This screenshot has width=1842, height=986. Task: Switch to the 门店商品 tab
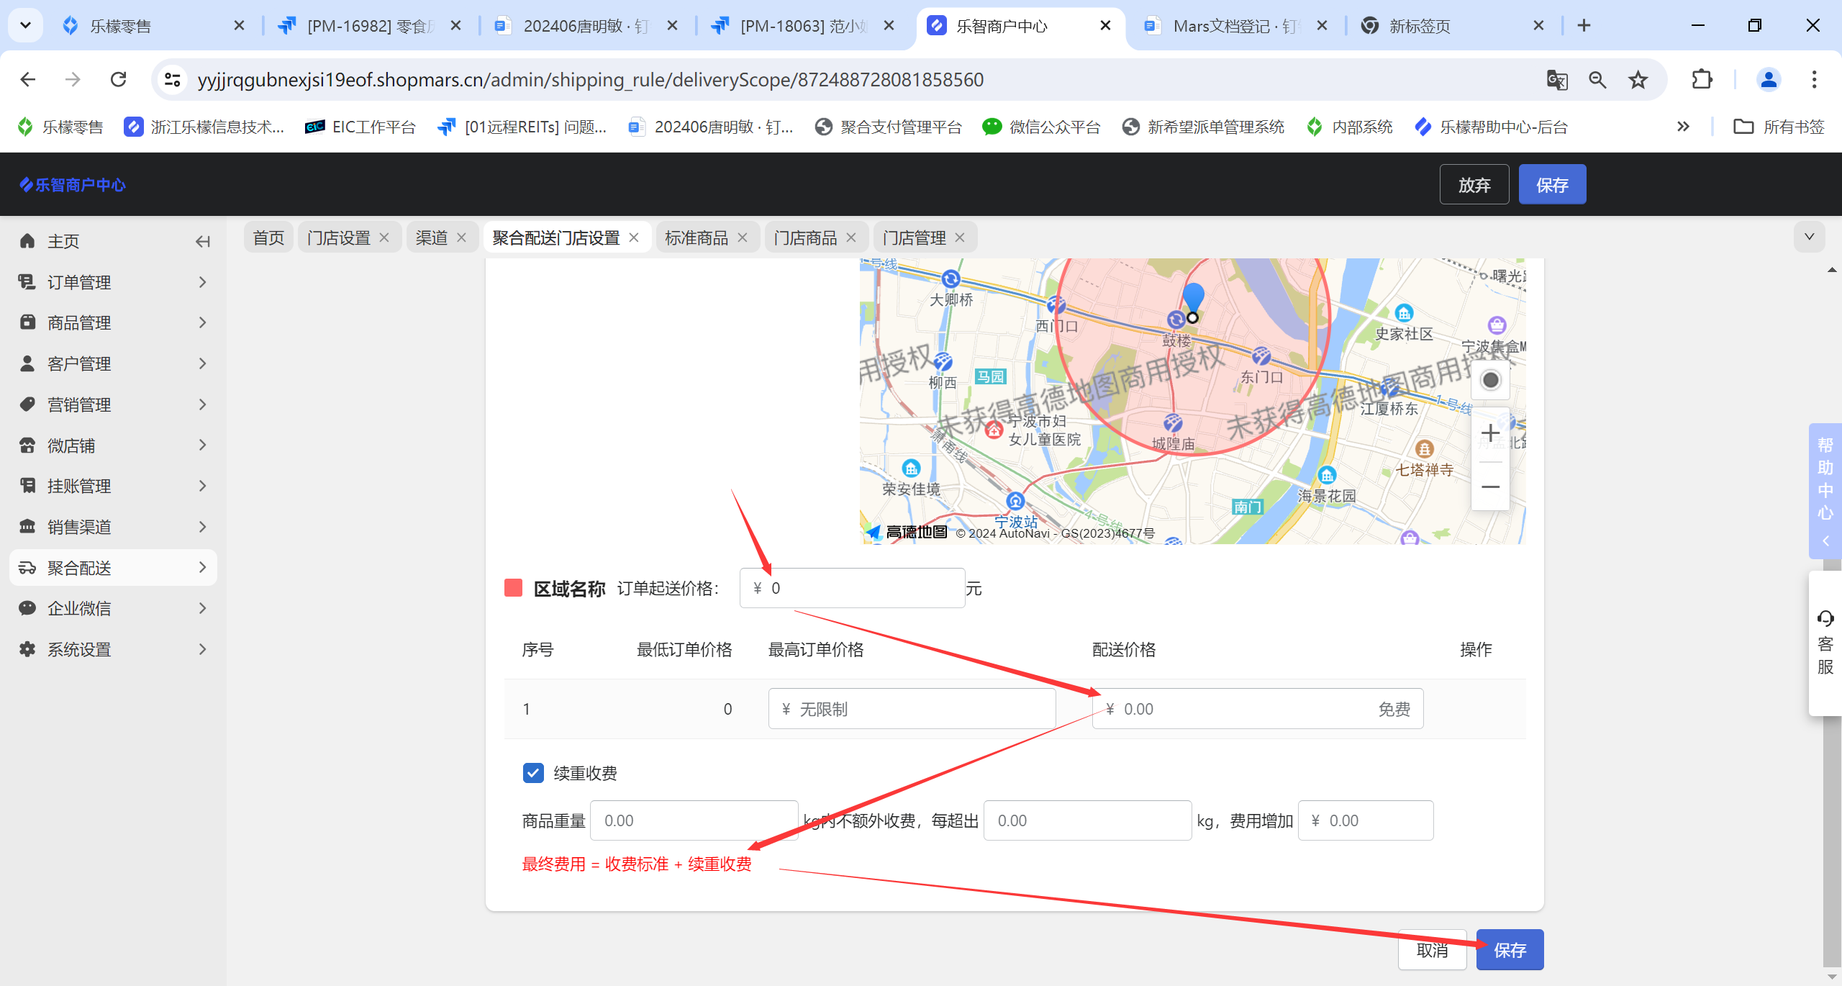[x=805, y=238]
